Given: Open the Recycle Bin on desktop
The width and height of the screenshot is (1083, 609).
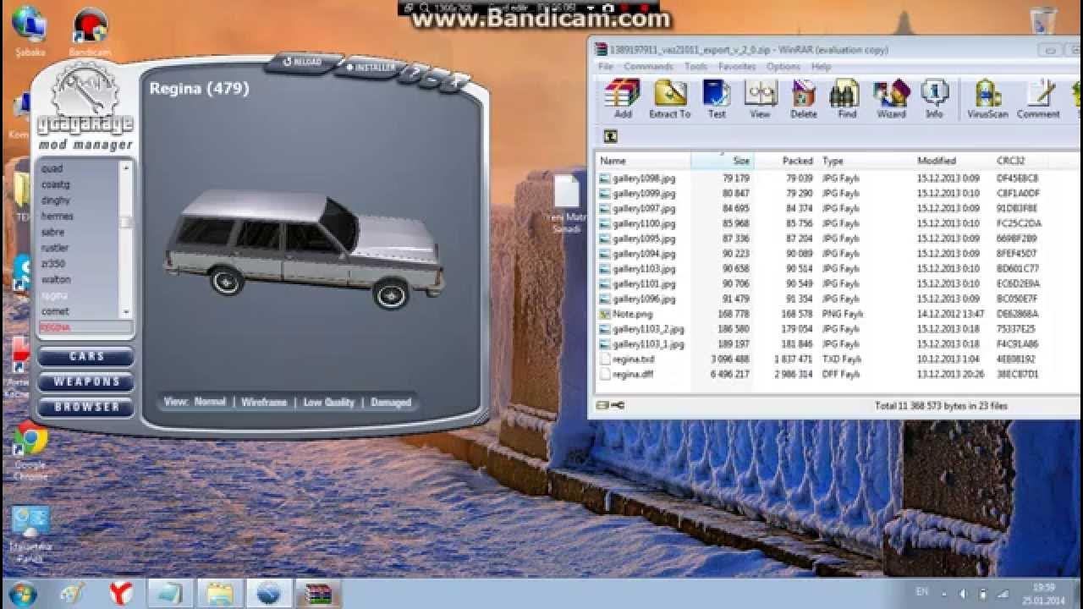Looking at the screenshot, I should coord(1043,24).
